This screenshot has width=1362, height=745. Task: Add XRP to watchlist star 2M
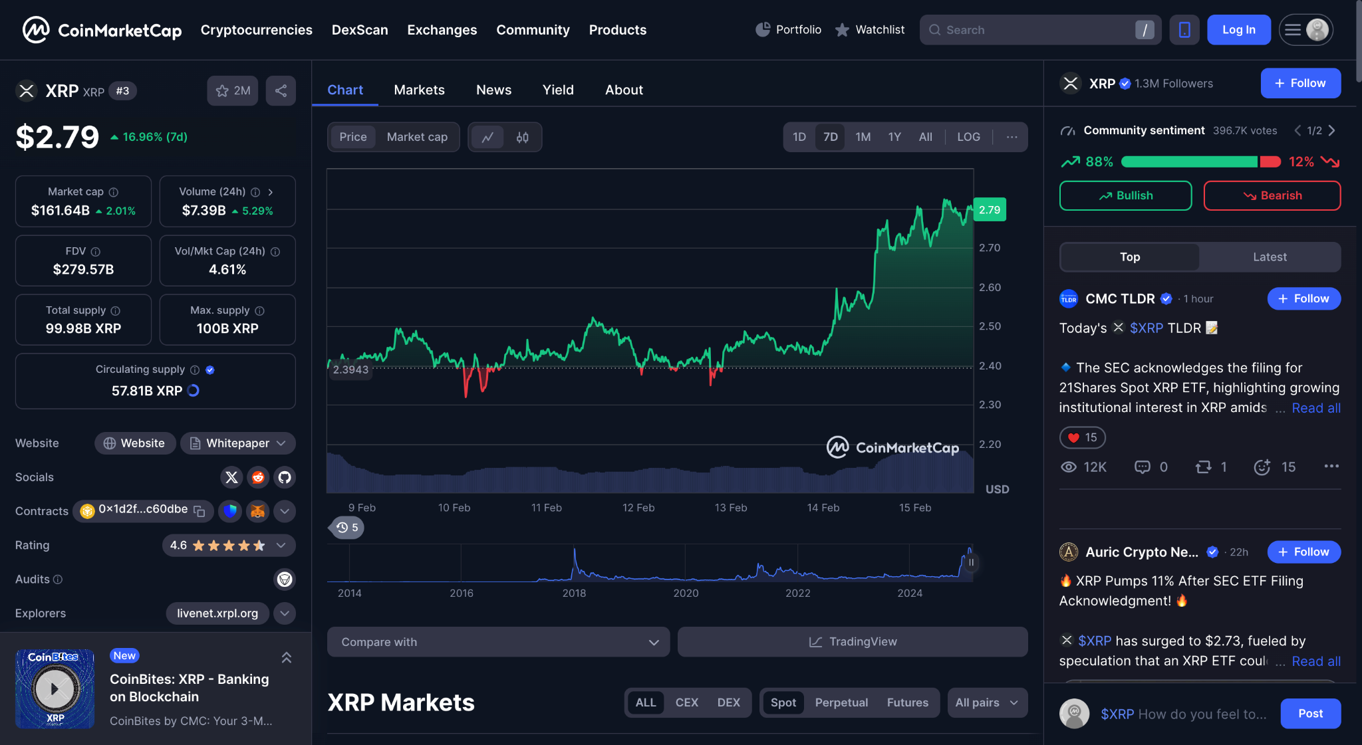(x=233, y=91)
